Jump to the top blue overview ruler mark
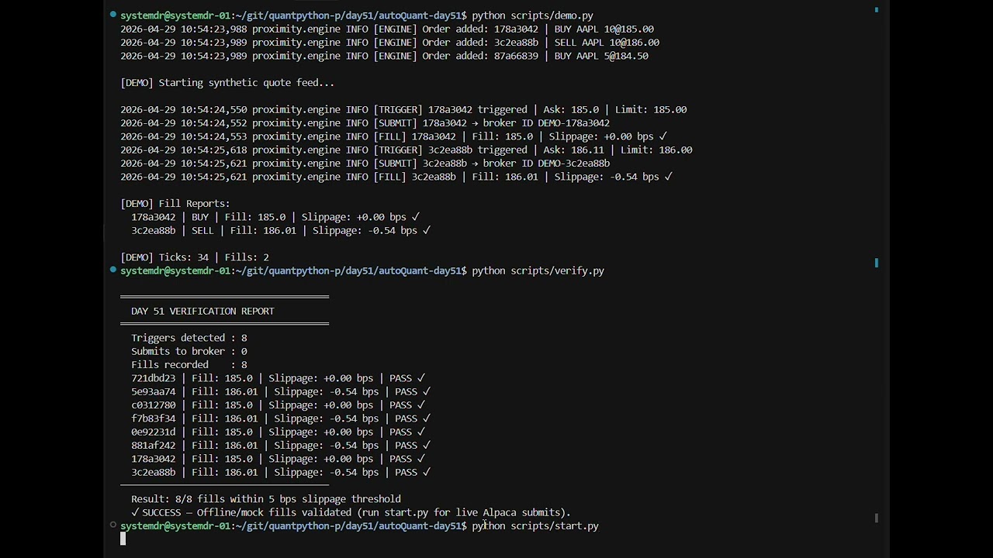993x558 pixels. tap(877, 9)
